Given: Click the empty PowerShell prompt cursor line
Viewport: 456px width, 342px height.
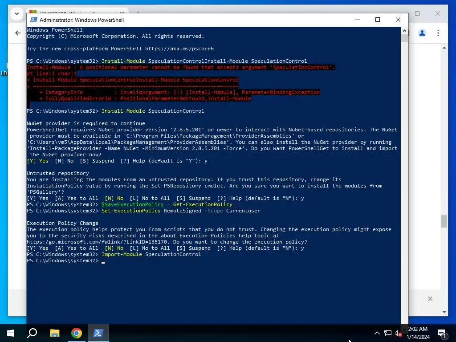Looking at the screenshot, I should tap(66, 261).
